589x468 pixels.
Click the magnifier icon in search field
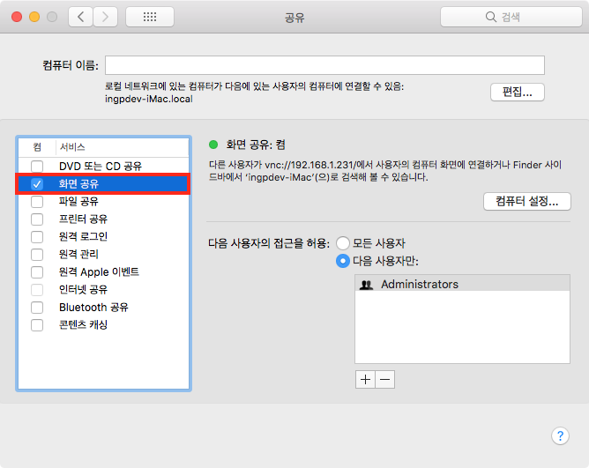(490, 17)
